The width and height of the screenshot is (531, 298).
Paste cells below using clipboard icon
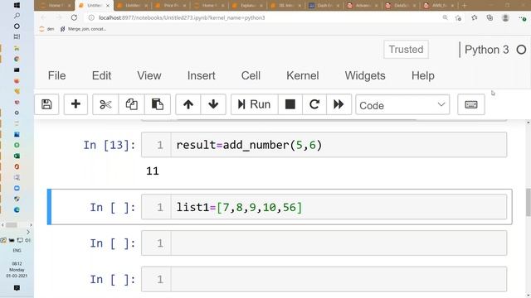tap(158, 104)
